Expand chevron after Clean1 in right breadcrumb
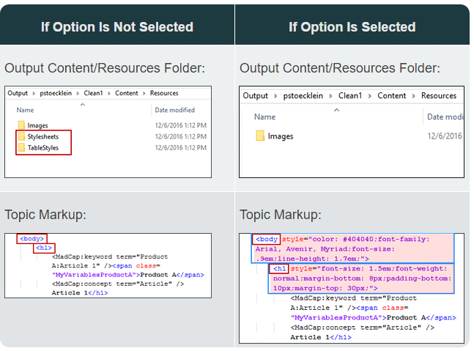The height and width of the screenshot is (351, 474). (370, 96)
